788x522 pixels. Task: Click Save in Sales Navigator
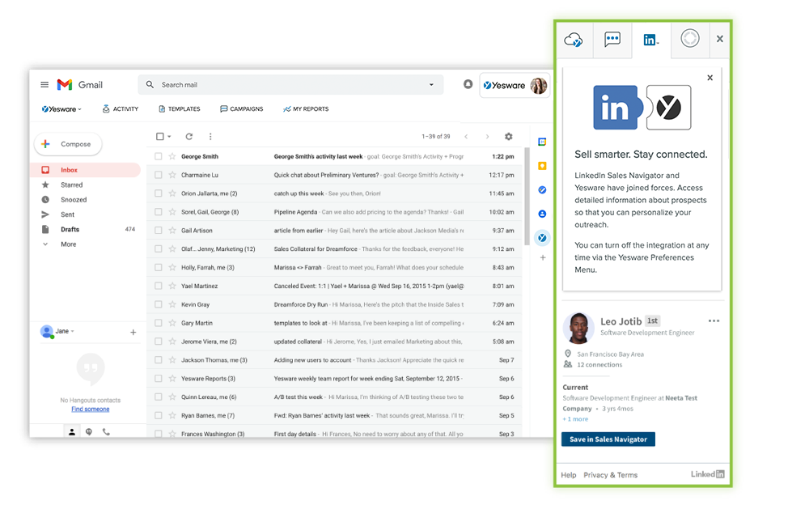click(608, 439)
